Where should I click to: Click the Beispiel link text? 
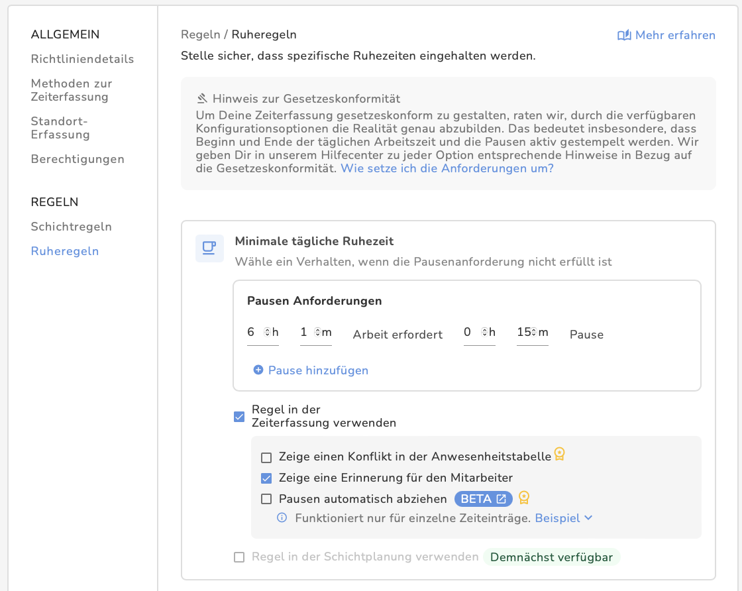tap(557, 518)
